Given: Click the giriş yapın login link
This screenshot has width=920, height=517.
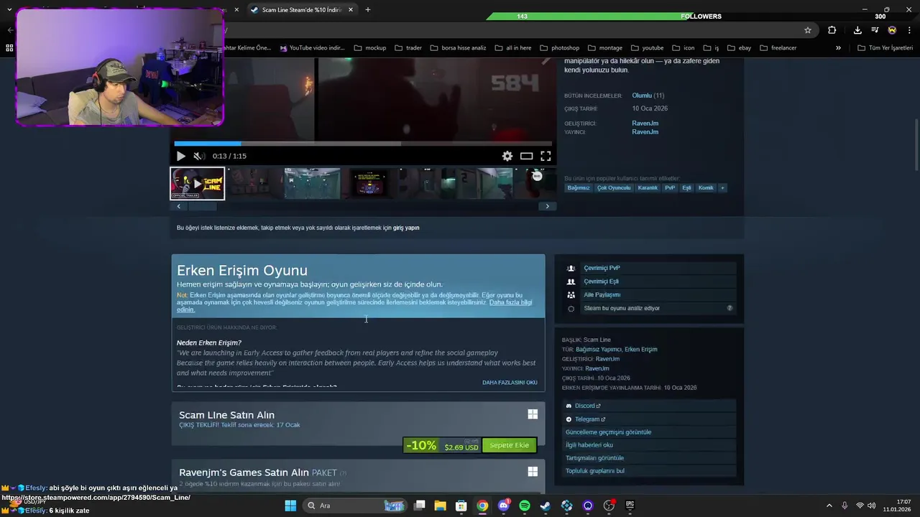Looking at the screenshot, I should tap(406, 228).
